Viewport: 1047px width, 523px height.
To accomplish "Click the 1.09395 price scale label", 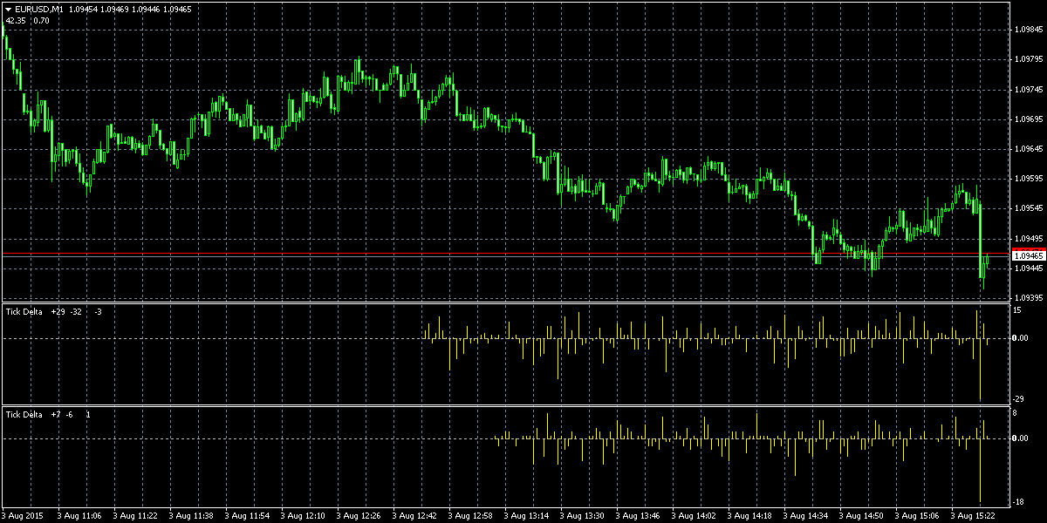I will (1030, 297).
